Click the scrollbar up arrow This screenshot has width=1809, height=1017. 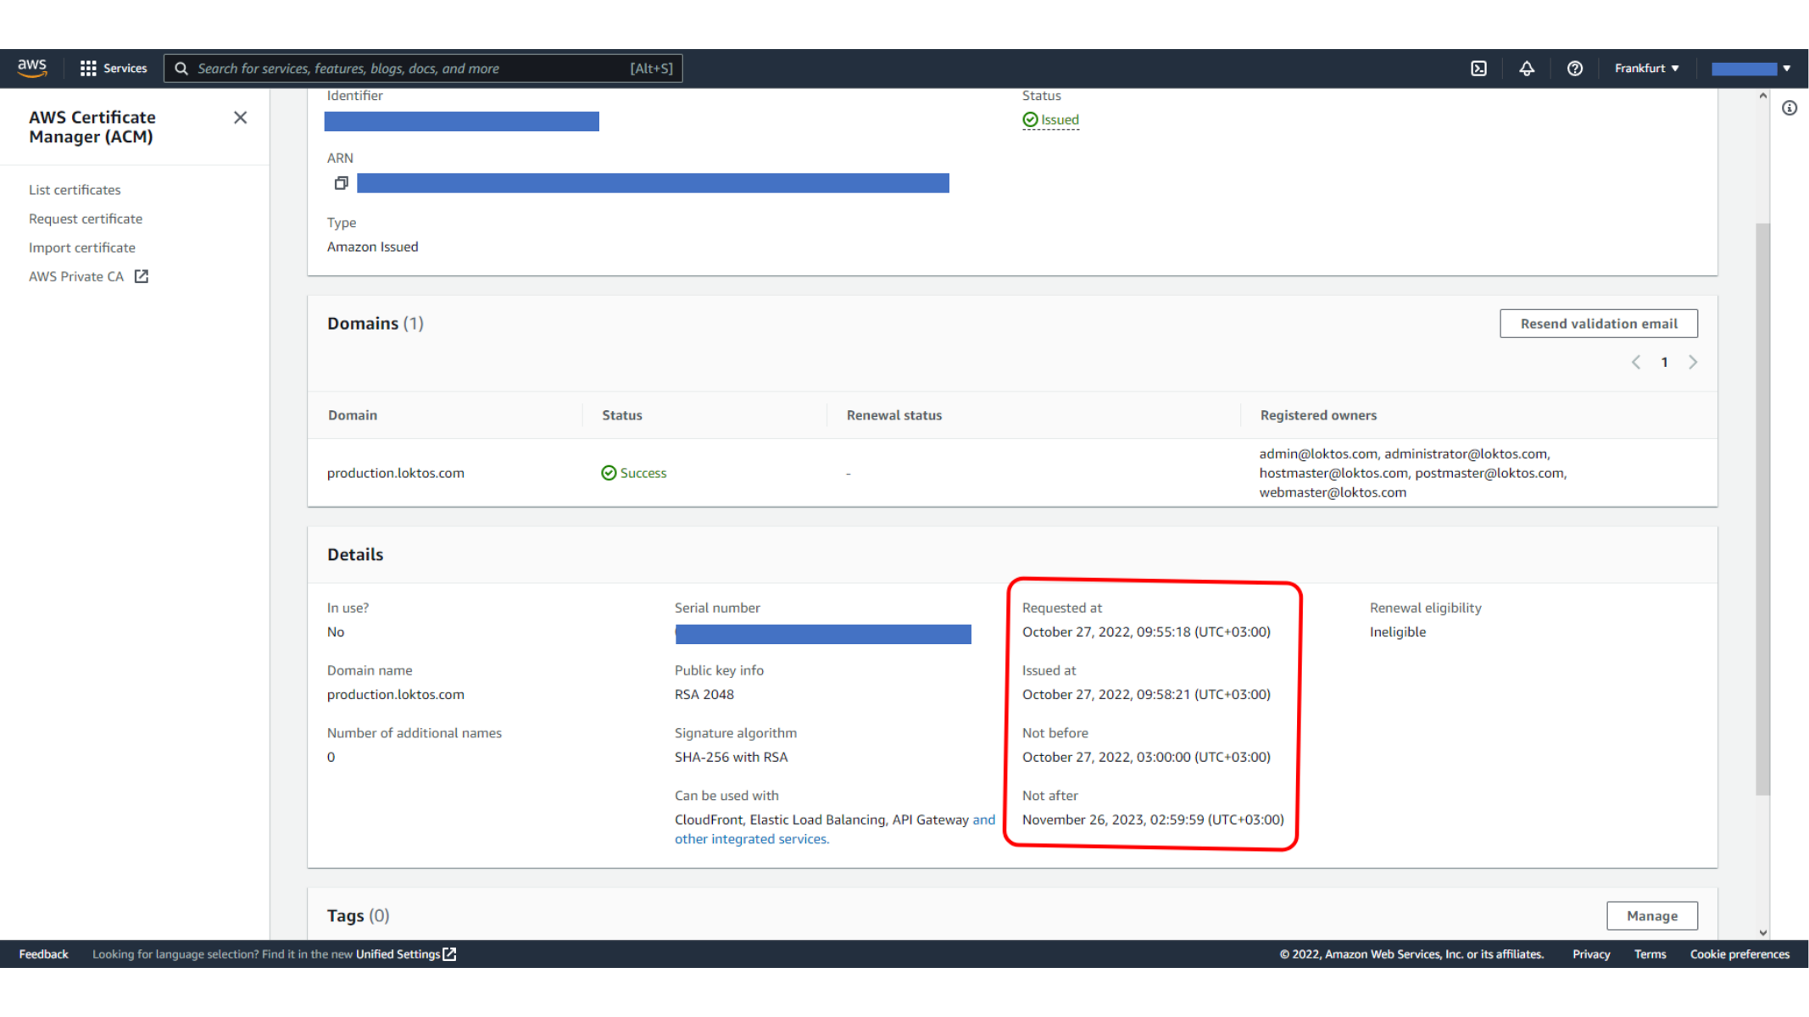(1762, 96)
